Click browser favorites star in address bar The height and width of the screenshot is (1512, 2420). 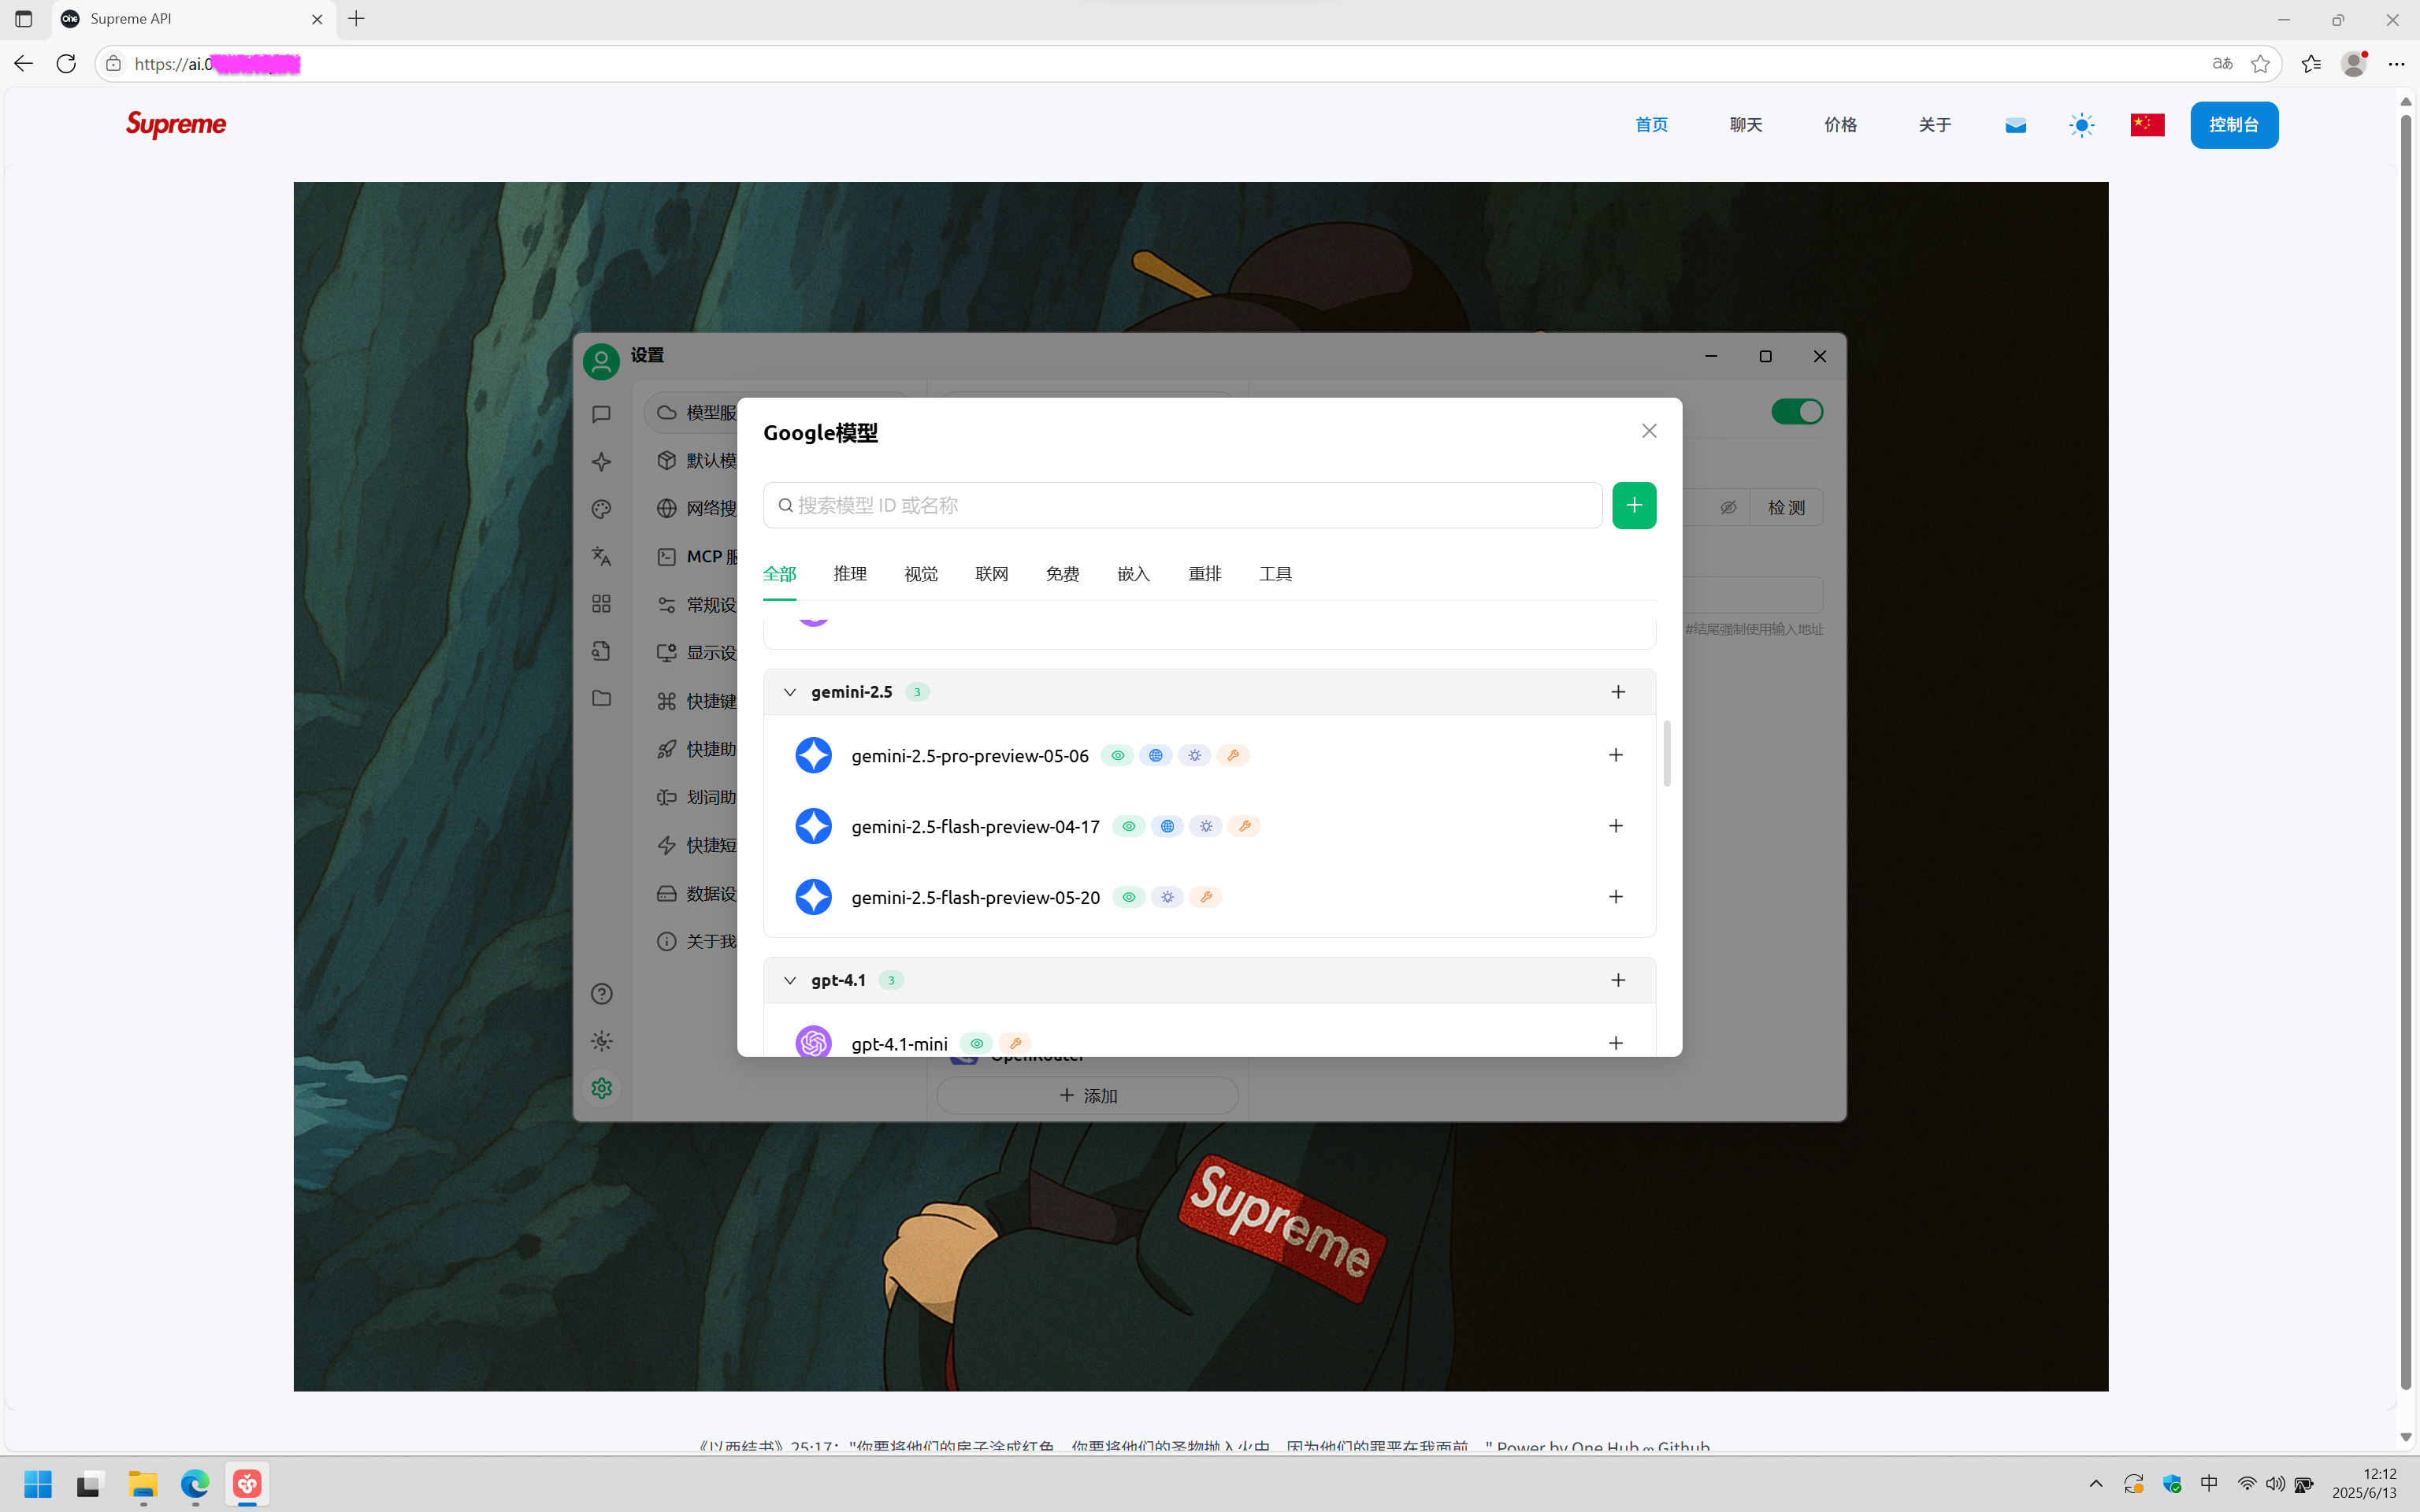(x=2260, y=64)
